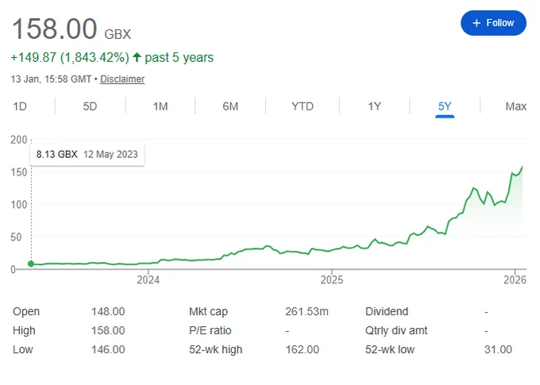Click the 52-wk high value 162.00
540x385 pixels.
point(302,349)
